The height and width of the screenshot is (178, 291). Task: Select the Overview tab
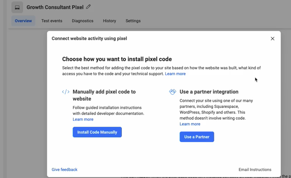tap(23, 21)
